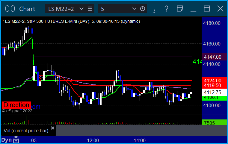This screenshot has width=228, height=144.
Task: Click the red 4119.50 price label
Action: [215, 85]
